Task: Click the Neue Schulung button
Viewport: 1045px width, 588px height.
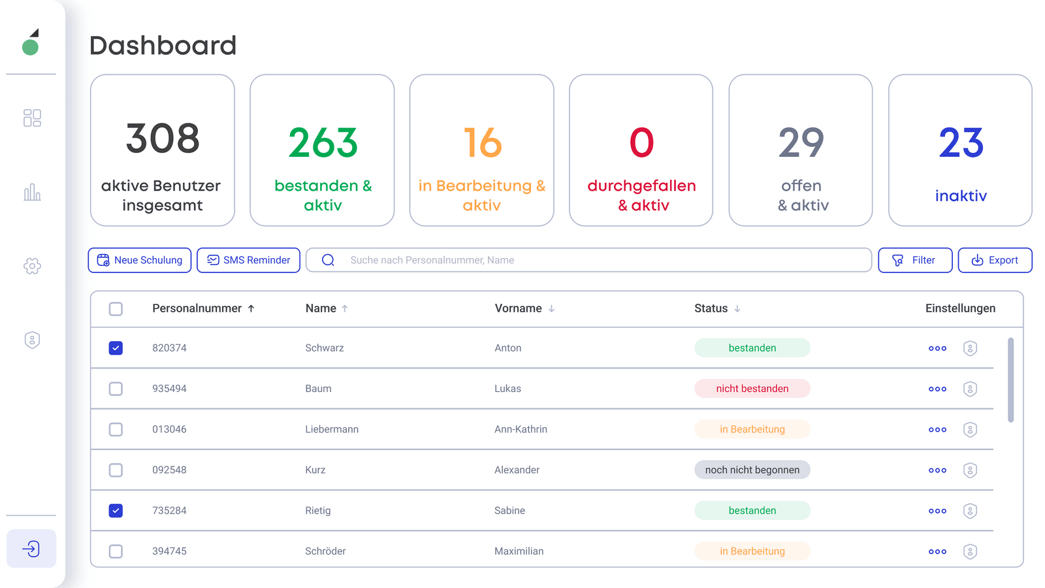Action: pyautogui.click(x=140, y=260)
